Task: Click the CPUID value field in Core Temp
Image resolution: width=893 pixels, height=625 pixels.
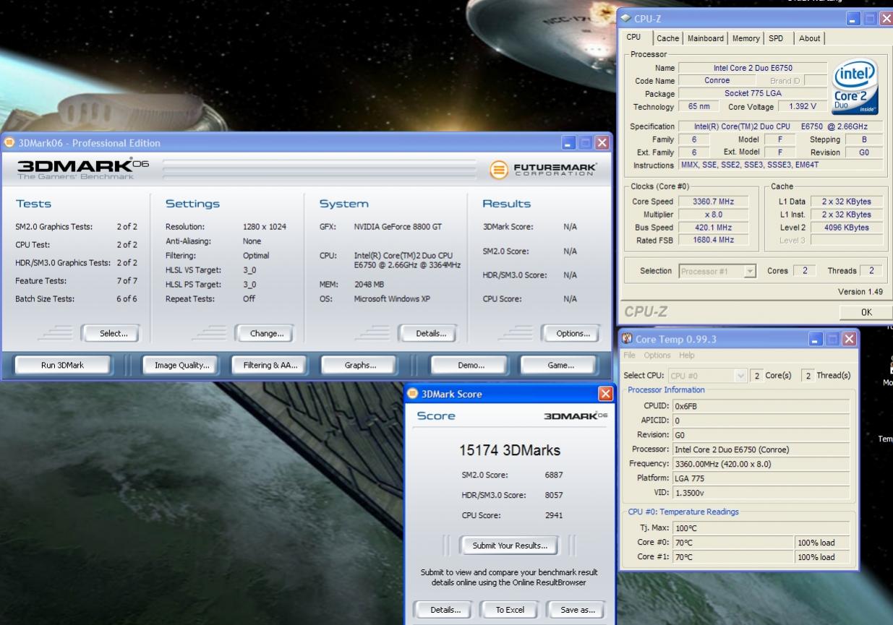Action: pyautogui.click(x=761, y=406)
